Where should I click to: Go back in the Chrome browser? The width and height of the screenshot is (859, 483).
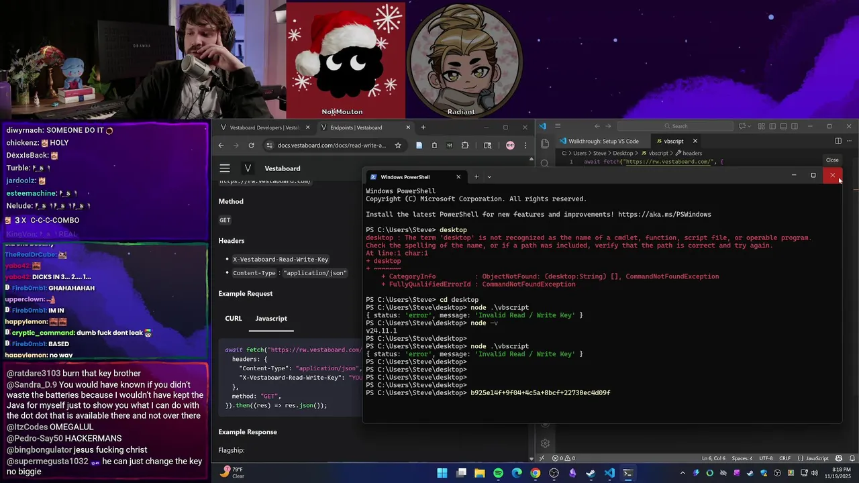point(221,145)
